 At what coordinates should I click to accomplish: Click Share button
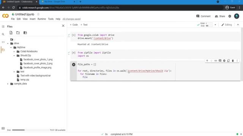[220, 16]
